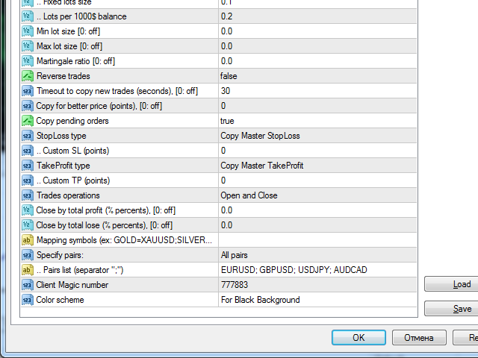
Task: Select the Client Magic number integer icon
Action: pyautogui.click(x=28, y=285)
